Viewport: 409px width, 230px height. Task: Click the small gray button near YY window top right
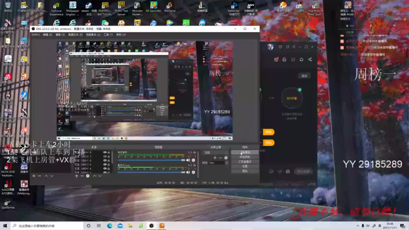[304, 76]
